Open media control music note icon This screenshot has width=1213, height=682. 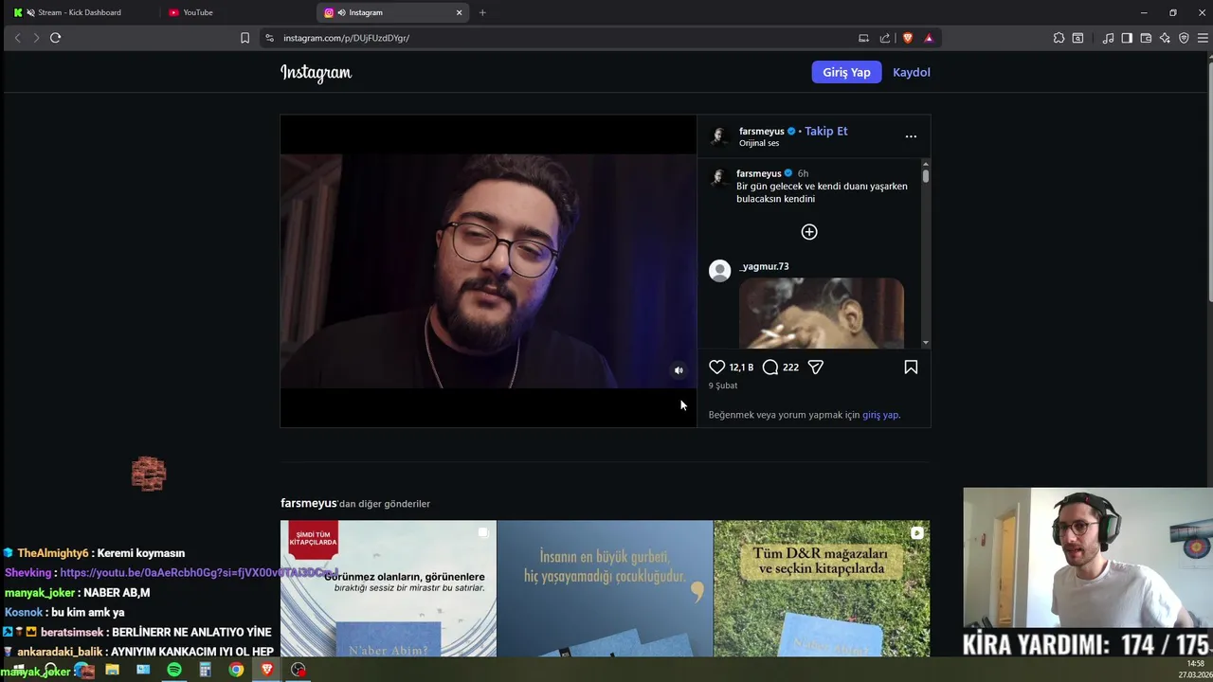click(x=1108, y=38)
